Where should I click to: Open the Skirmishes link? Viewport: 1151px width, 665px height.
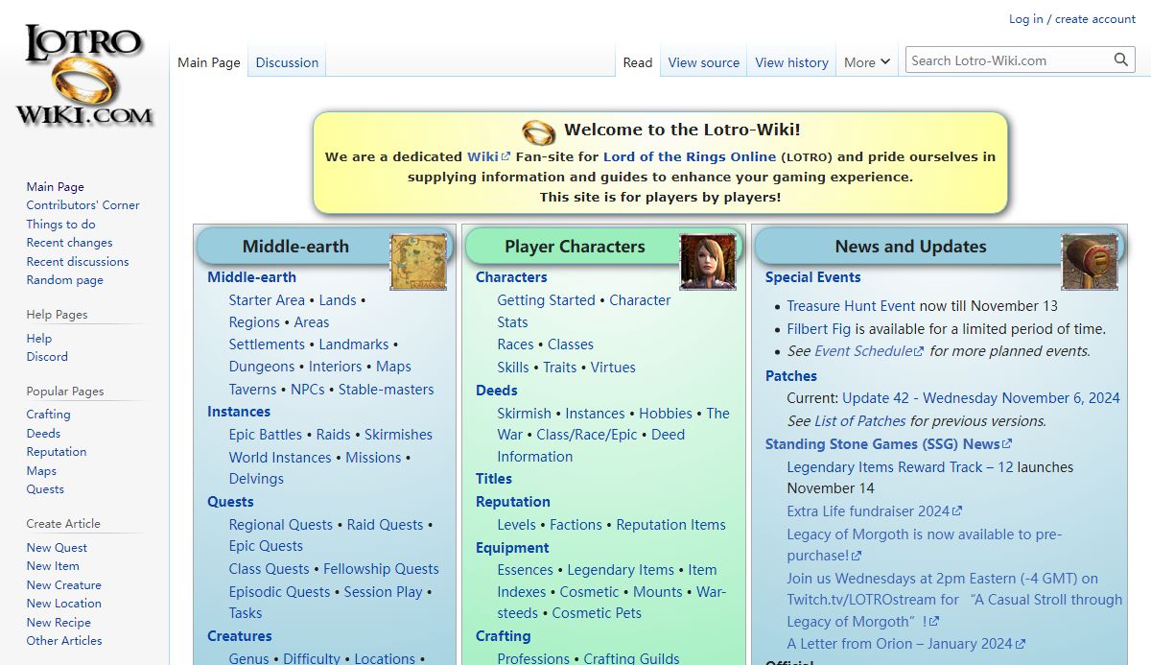(398, 435)
